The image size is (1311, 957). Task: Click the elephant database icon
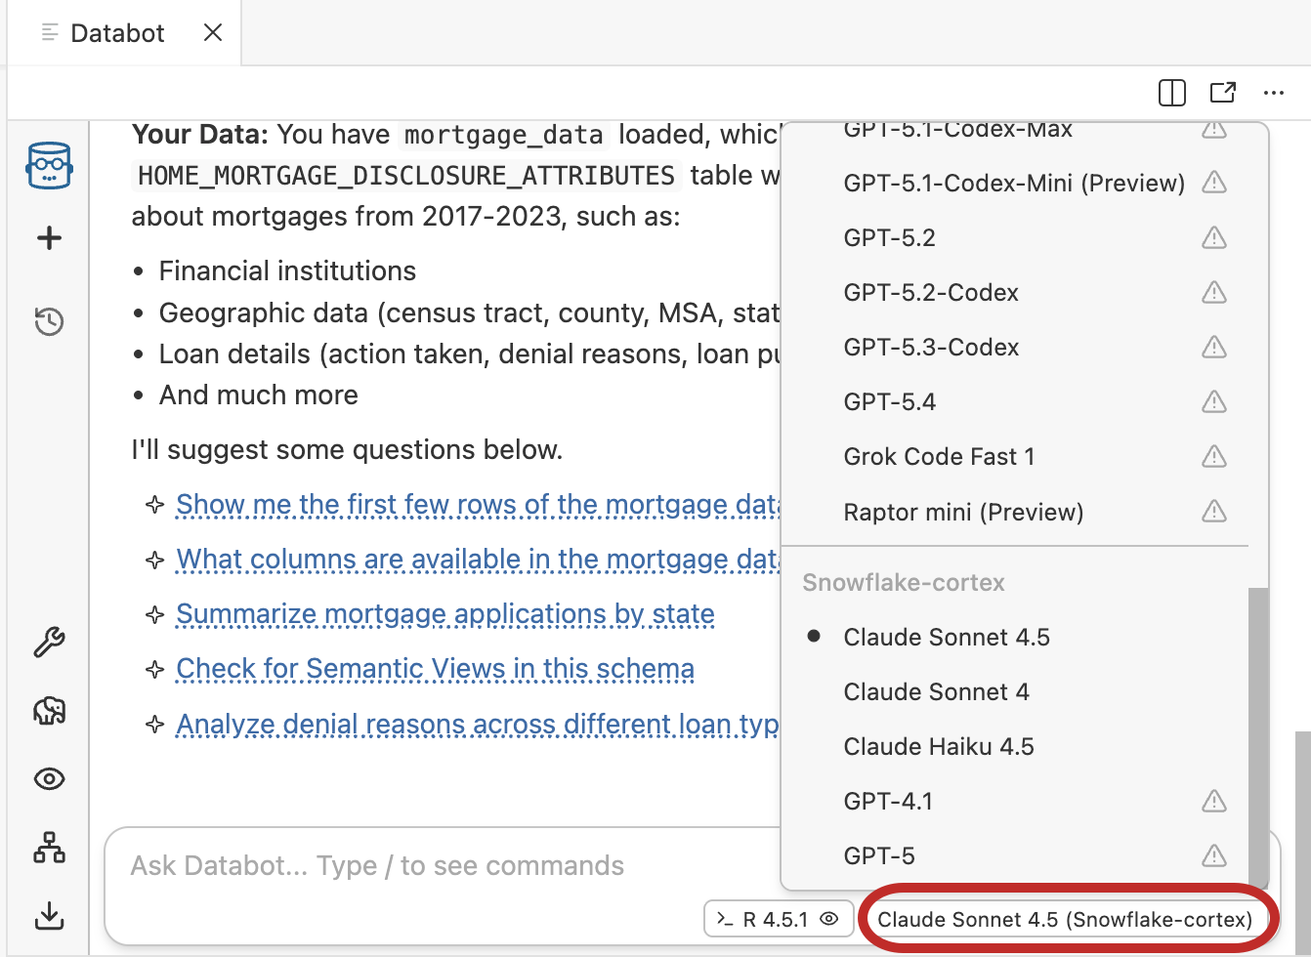pos(49,710)
